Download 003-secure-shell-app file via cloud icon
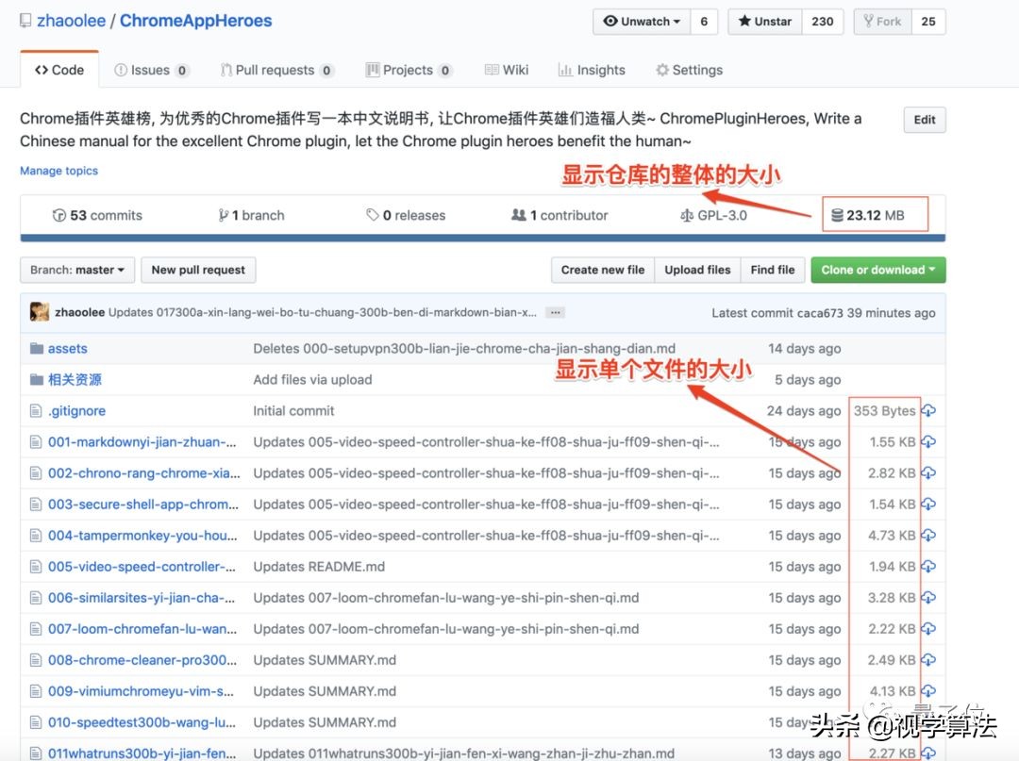The image size is (1019, 761). (x=928, y=504)
